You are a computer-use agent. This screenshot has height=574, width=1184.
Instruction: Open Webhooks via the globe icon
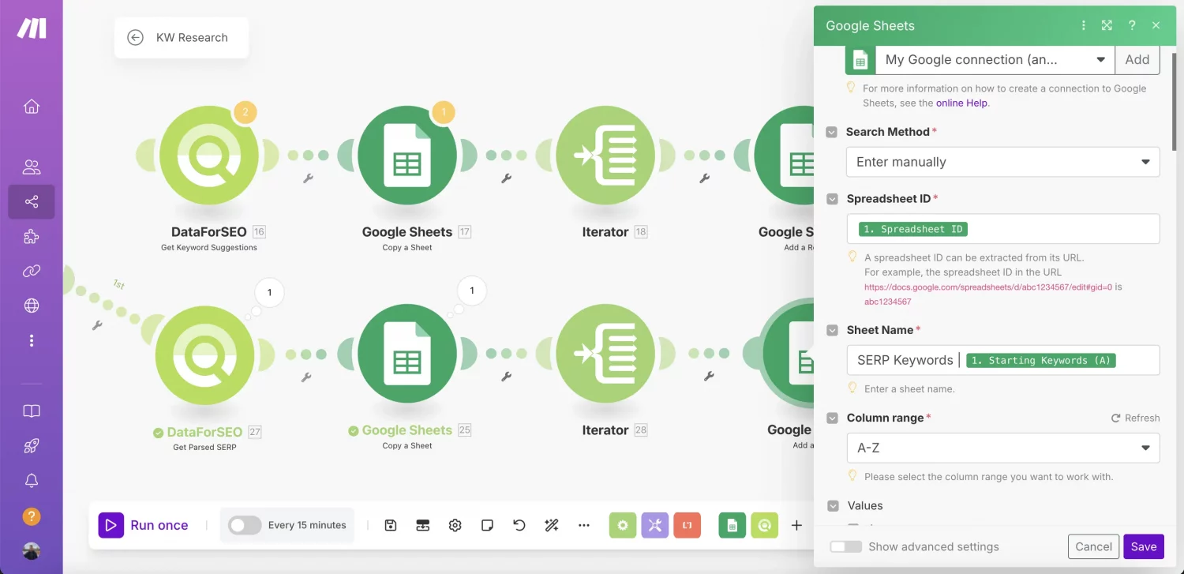point(32,306)
